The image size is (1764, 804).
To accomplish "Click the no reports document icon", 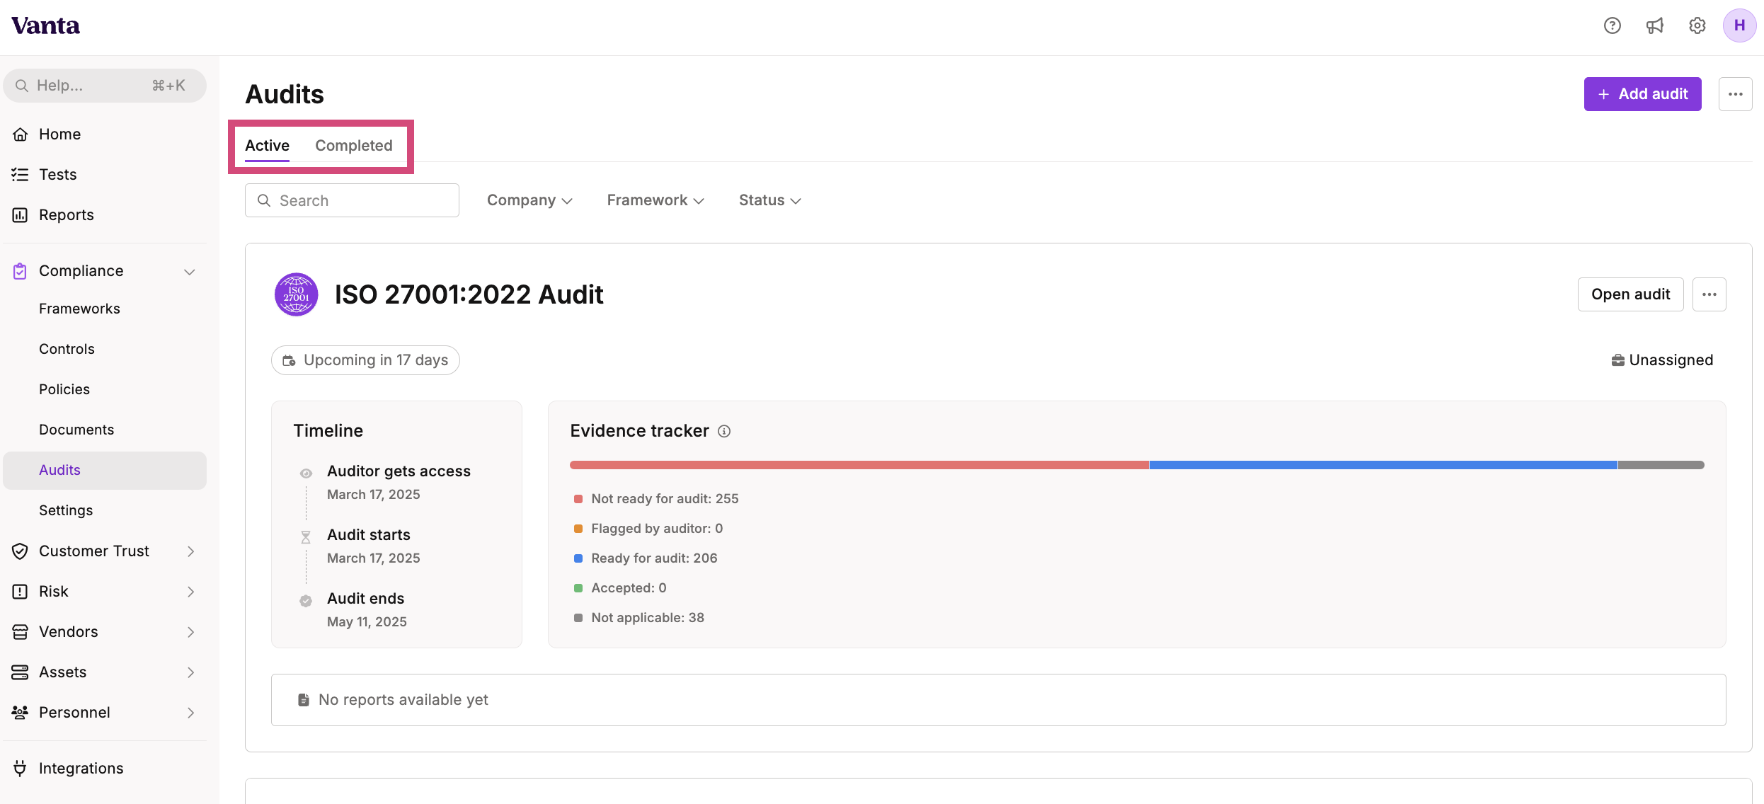I will click(304, 701).
